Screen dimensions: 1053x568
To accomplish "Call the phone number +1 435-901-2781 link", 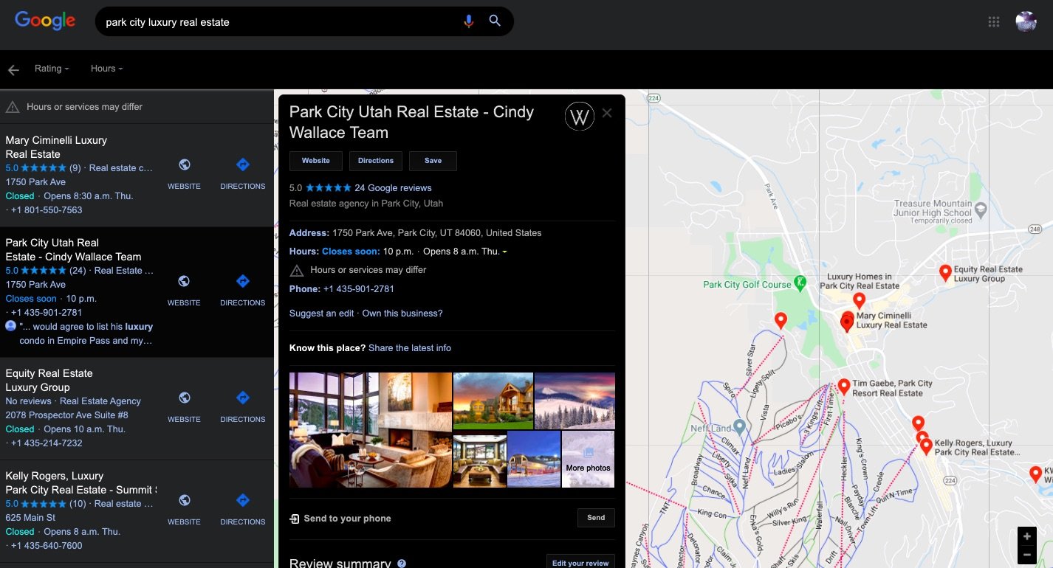I will (x=359, y=289).
